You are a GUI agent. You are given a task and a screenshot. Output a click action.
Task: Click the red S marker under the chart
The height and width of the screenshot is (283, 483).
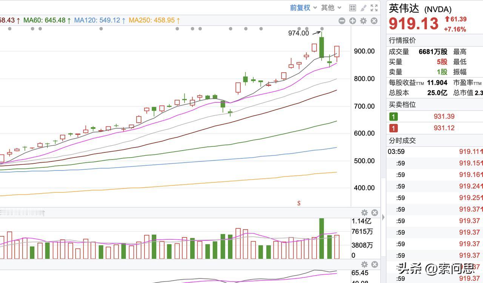point(299,203)
